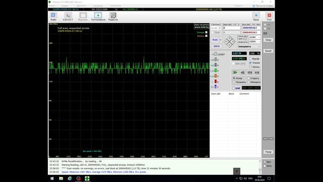
Task: Open the Windows Start menu
Action: 52,178
